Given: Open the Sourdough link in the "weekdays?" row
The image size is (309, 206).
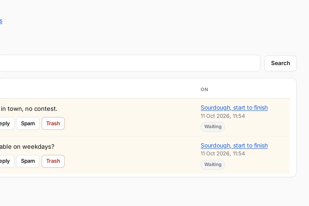Looking at the screenshot, I should [x=234, y=145].
